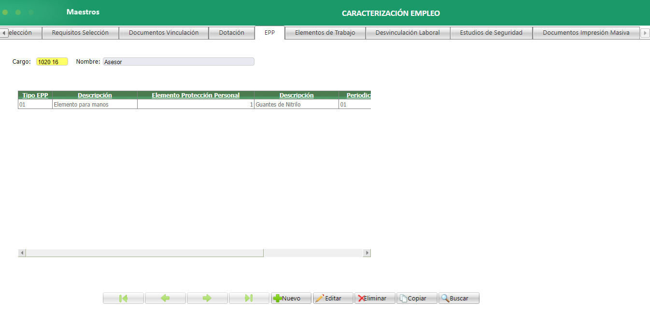This screenshot has width=650, height=313.
Task: Click the horizontal scrollbar thumb
Action: tap(145, 253)
